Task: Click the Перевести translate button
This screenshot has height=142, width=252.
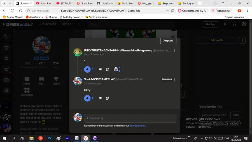Action: point(221,11)
